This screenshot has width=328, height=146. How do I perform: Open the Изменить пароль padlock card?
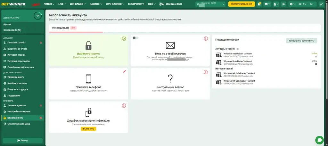[88, 50]
